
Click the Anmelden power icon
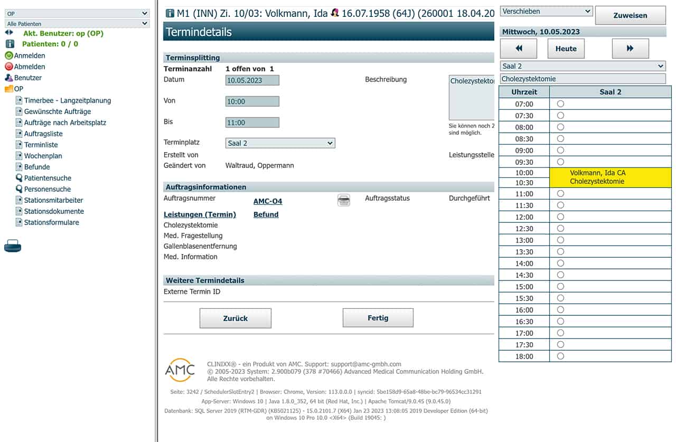point(9,55)
